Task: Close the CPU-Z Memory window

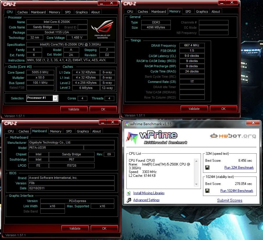Action: click(232, 3)
